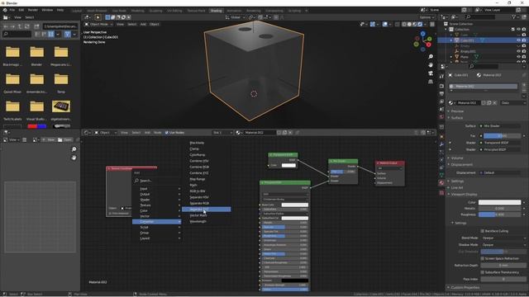This screenshot has width=529, height=297.
Task: Toggle visibility eye for Plane
Action: 518,57
